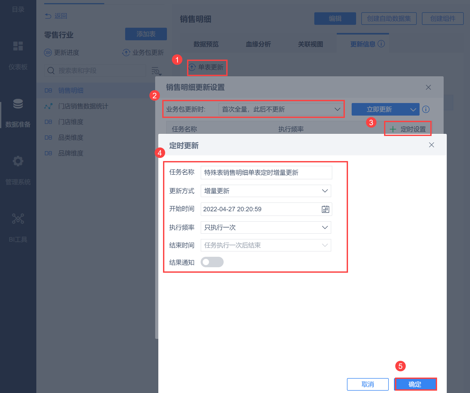The image size is (470, 393).
Task: Open the 业务包更新时 dropdown
Action: click(281, 109)
